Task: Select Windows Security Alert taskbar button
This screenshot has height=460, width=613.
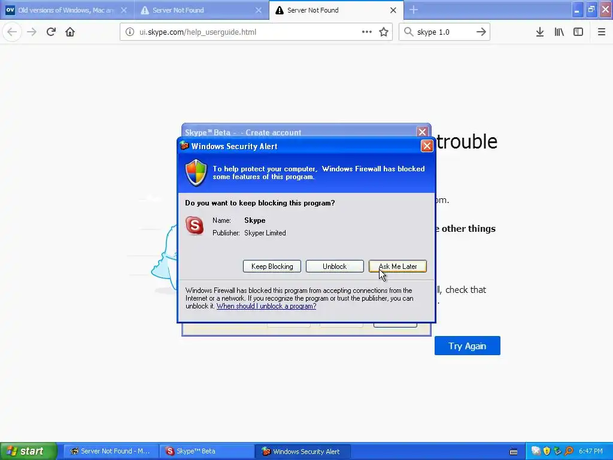Action: pos(302,452)
